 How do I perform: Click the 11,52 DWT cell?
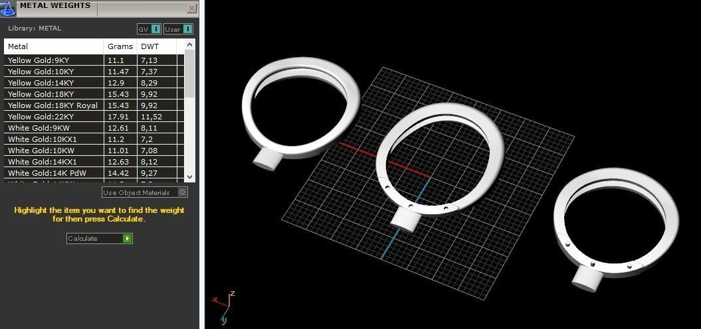coord(157,117)
